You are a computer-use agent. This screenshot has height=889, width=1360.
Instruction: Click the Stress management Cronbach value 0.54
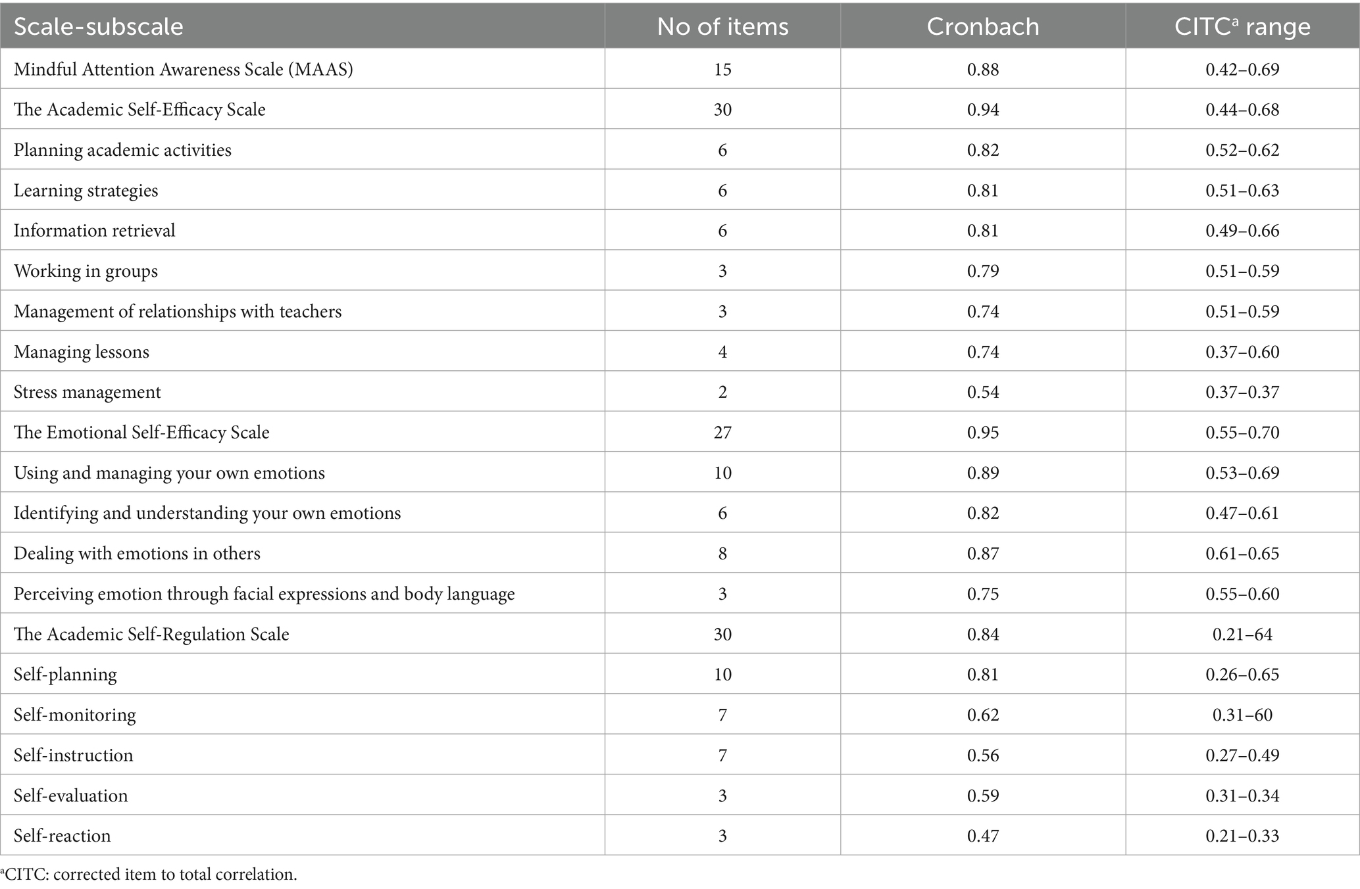point(983,393)
